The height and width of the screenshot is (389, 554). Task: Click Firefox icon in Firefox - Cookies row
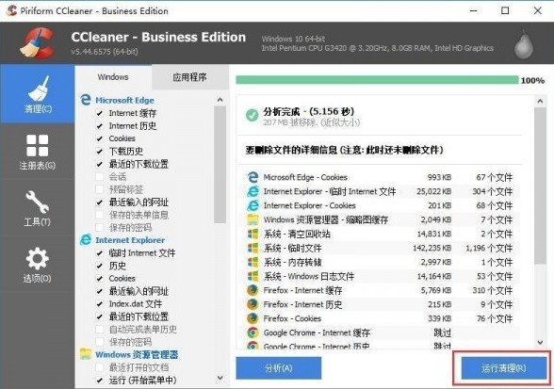coord(253,318)
